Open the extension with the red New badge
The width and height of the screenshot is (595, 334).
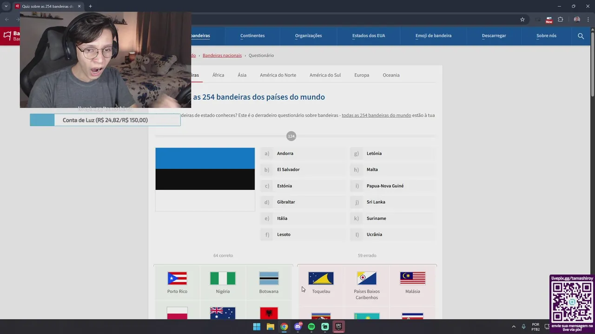point(549,19)
